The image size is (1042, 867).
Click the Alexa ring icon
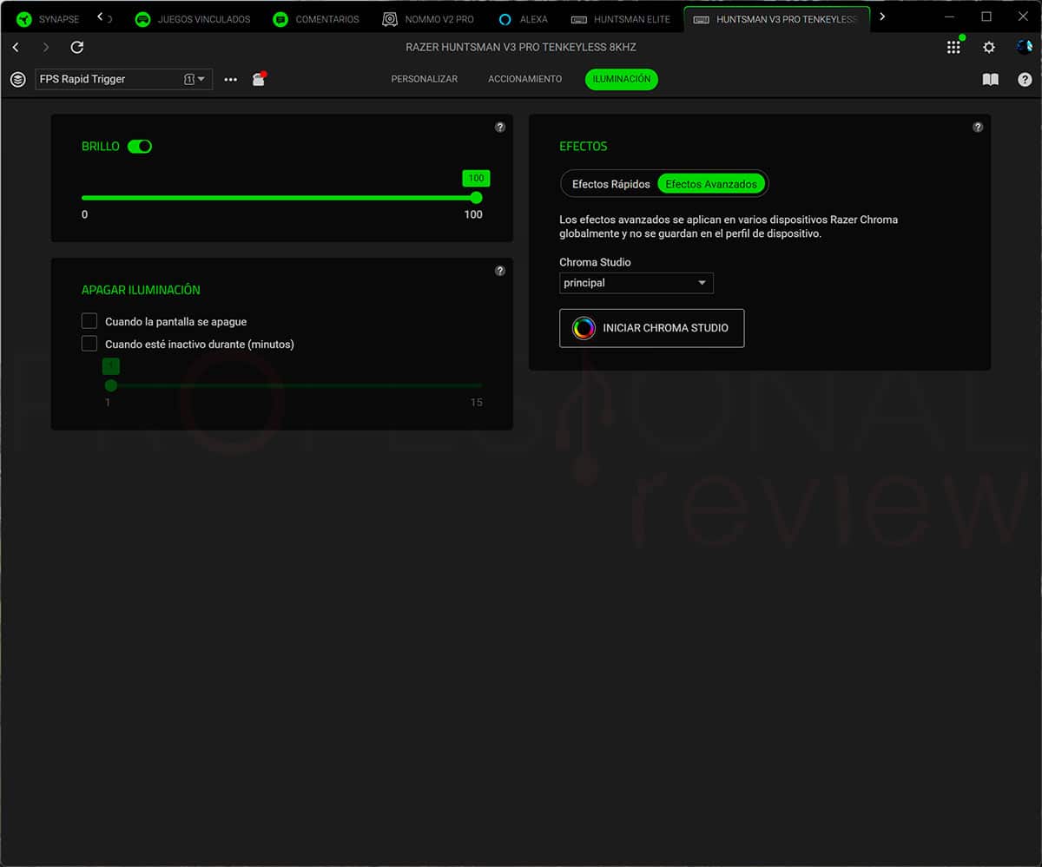505,19
